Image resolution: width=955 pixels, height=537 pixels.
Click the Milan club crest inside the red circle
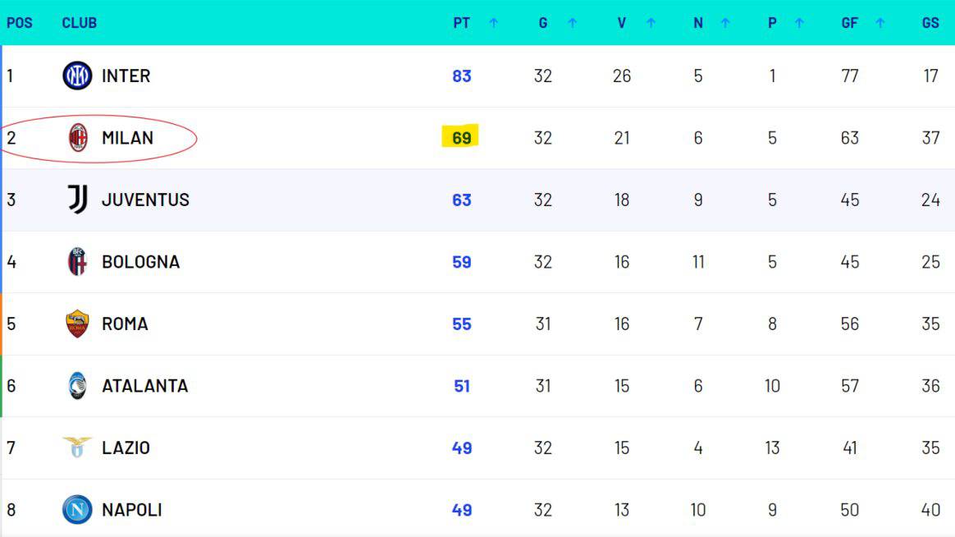pyautogui.click(x=77, y=138)
